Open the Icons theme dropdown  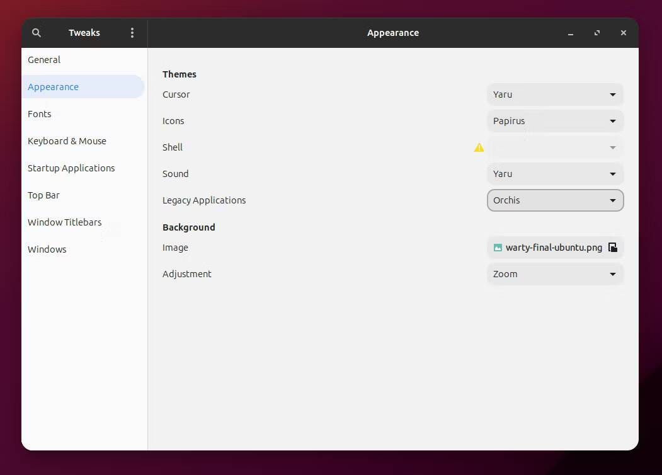pos(555,121)
